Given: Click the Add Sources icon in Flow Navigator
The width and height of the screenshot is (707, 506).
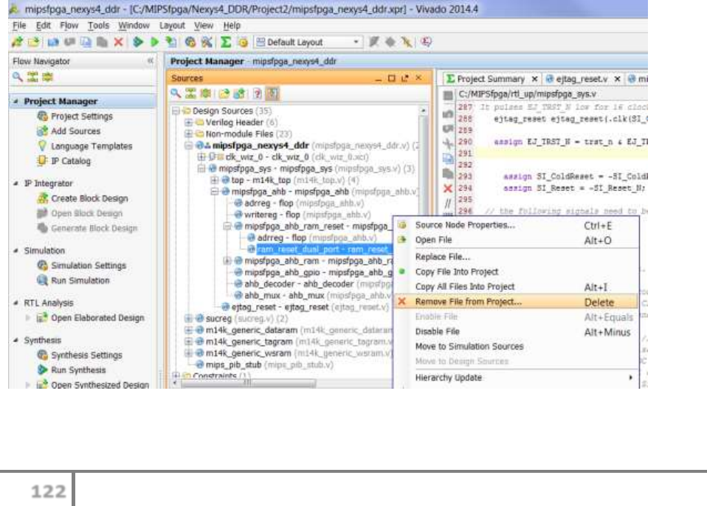Looking at the screenshot, I should pyautogui.click(x=43, y=131).
